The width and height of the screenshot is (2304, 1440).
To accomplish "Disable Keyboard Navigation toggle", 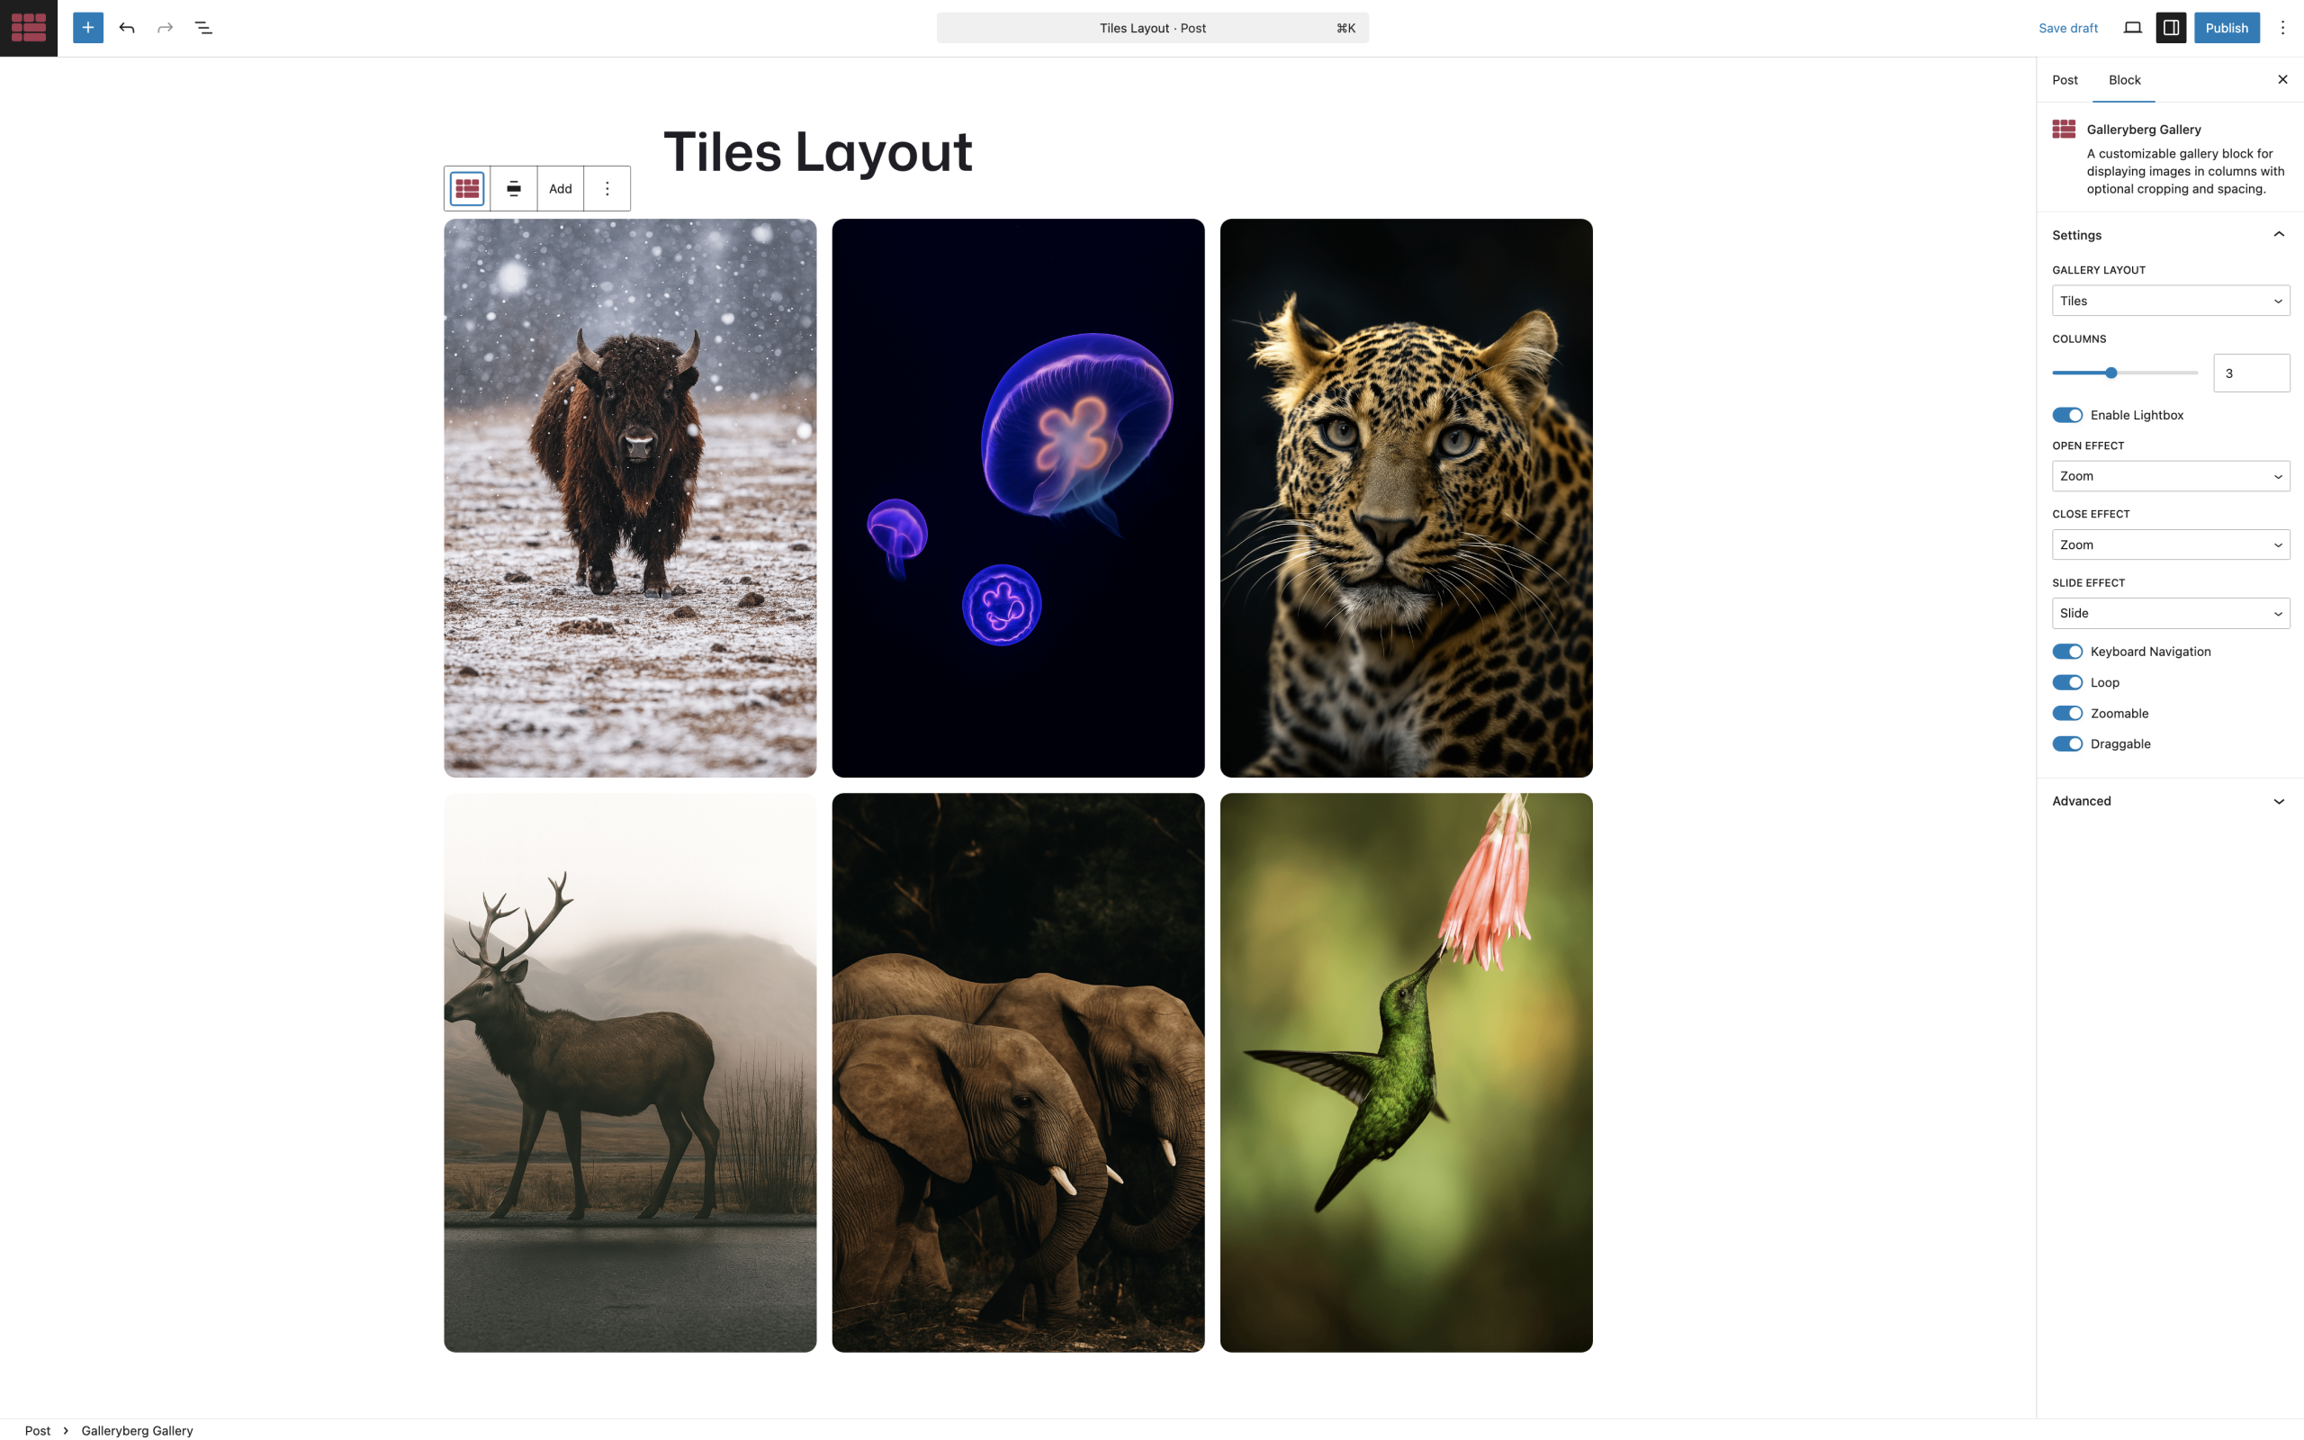I will (2067, 652).
